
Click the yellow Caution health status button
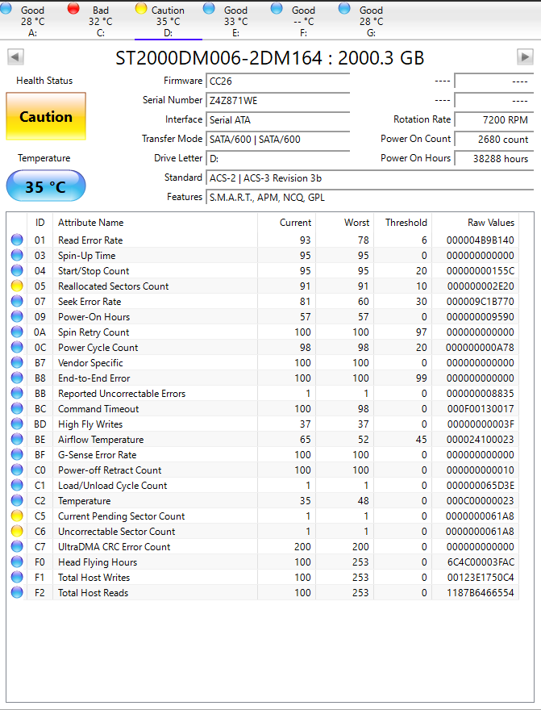pyautogui.click(x=46, y=116)
